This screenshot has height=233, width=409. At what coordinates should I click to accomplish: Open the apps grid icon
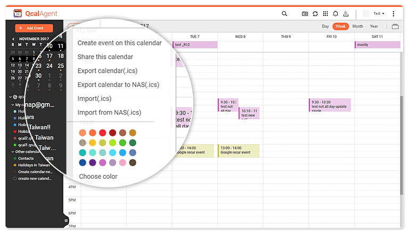pyautogui.click(x=325, y=14)
